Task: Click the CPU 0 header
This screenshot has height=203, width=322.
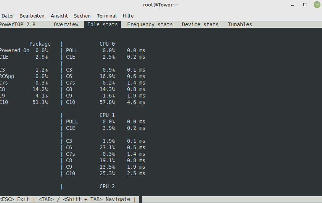Action: point(107,44)
